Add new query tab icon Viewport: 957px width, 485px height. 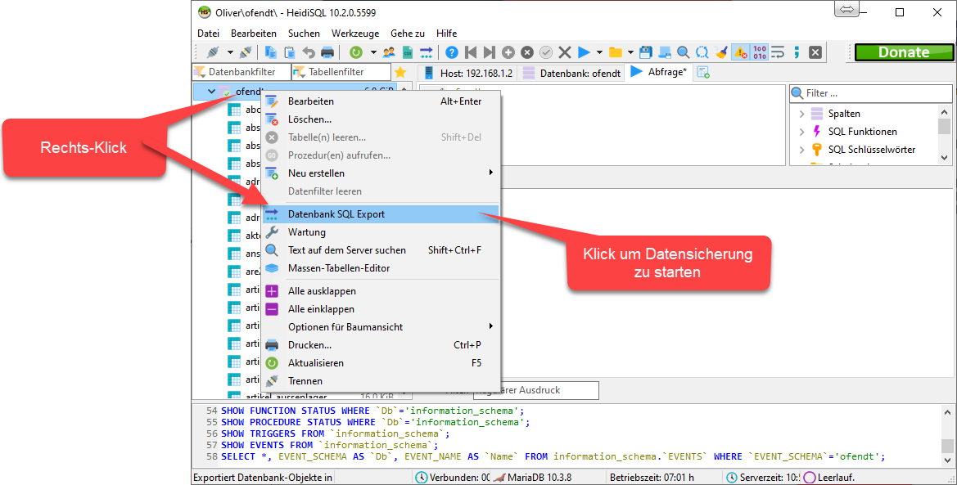tap(703, 73)
